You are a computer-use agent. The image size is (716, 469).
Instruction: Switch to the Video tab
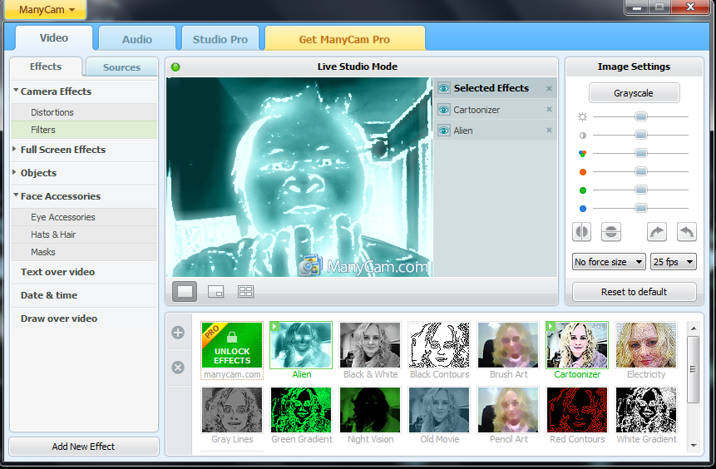[x=54, y=38]
